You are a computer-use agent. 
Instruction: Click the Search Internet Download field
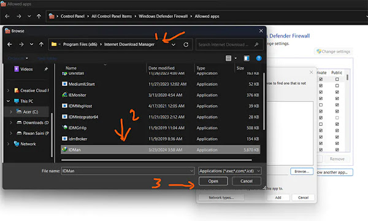pos(229,44)
